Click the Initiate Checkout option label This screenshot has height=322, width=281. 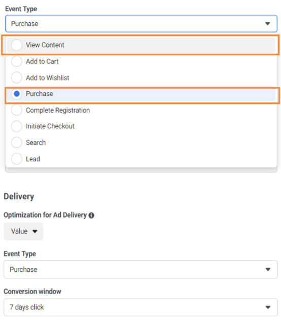(50, 126)
